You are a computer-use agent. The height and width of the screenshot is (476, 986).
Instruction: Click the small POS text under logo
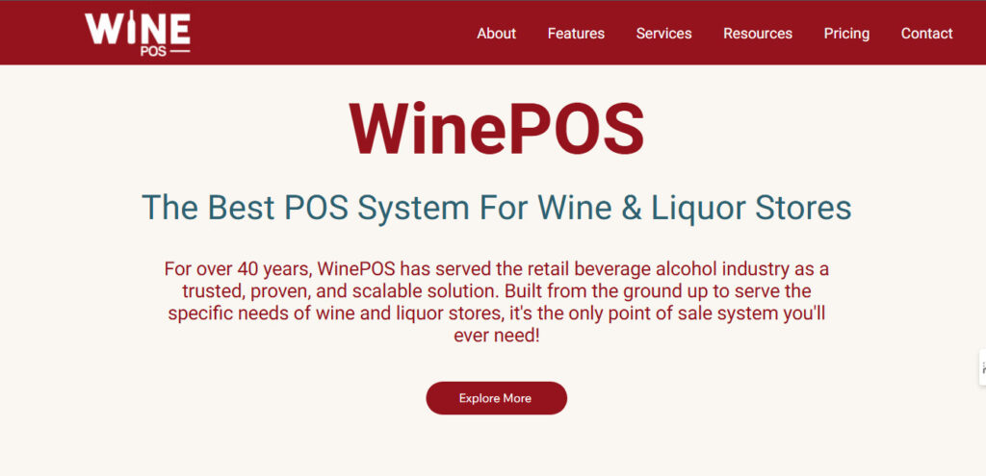point(153,52)
